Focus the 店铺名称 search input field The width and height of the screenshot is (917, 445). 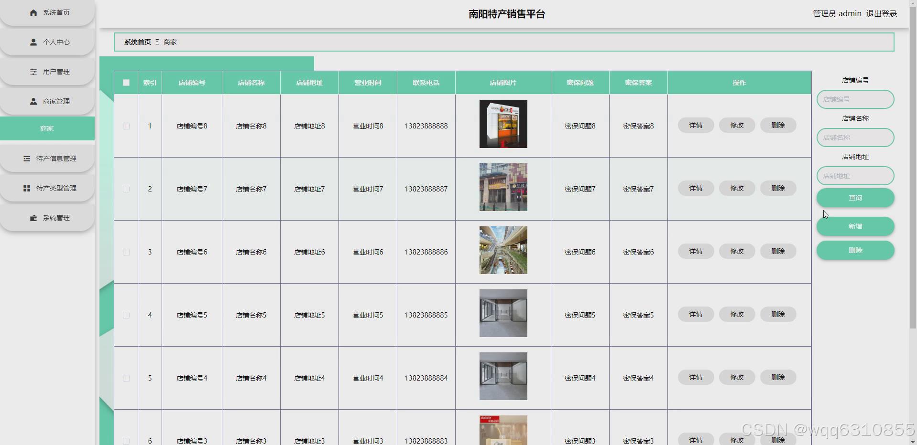point(855,138)
